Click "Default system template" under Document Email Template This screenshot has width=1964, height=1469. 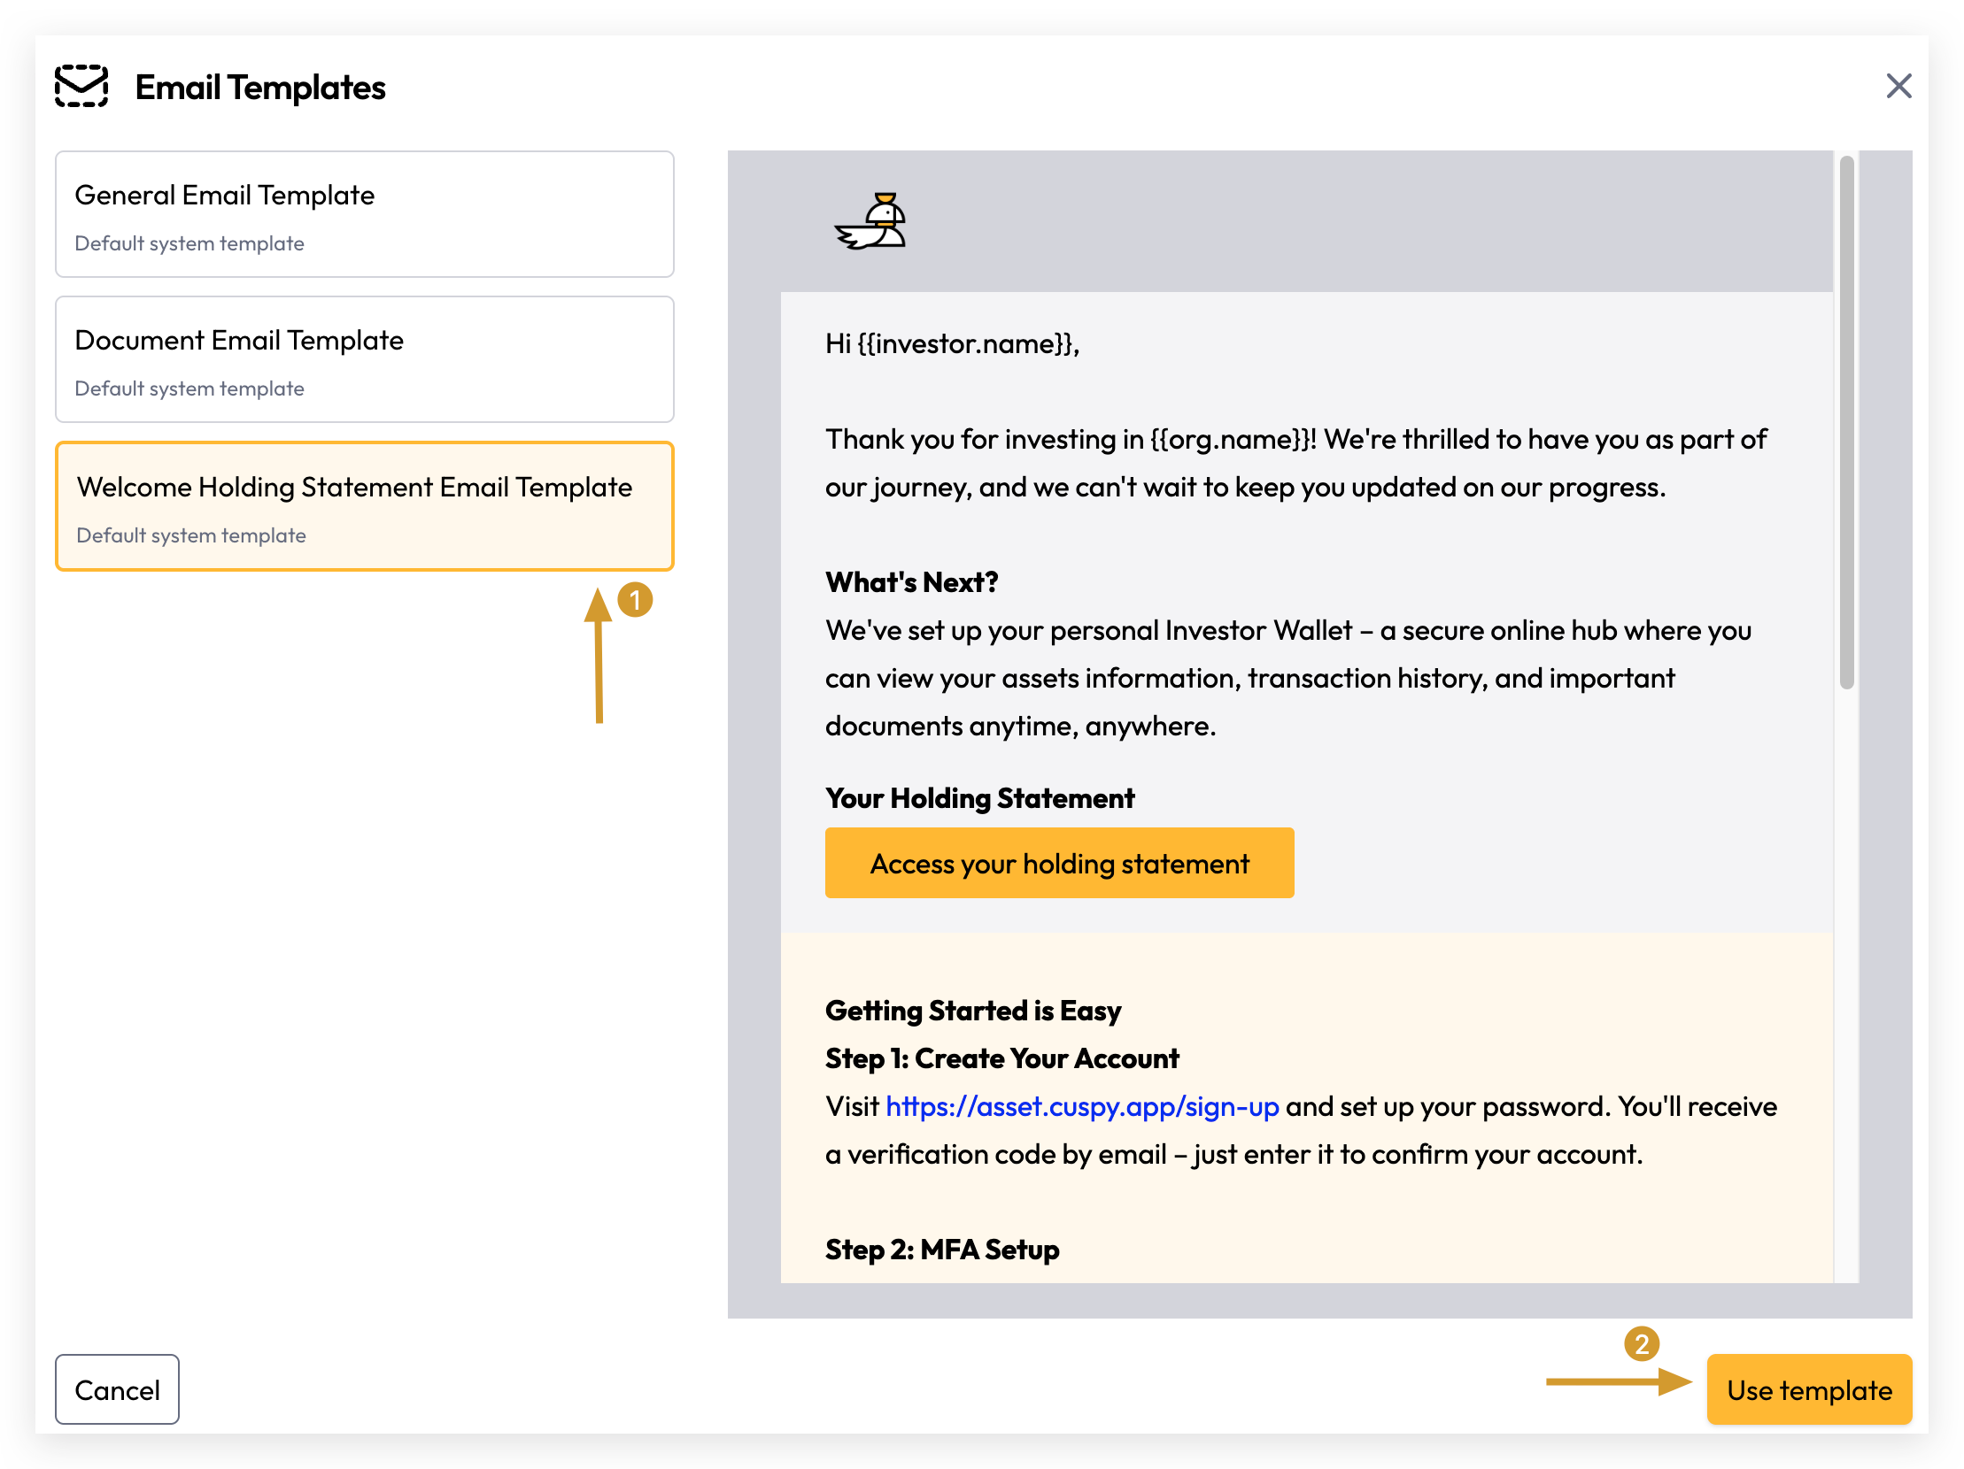point(189,388)
